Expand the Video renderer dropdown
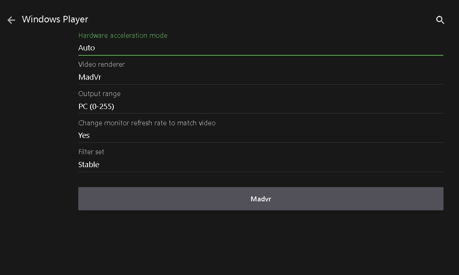The image size is (459, 275). tap(260, 77)
